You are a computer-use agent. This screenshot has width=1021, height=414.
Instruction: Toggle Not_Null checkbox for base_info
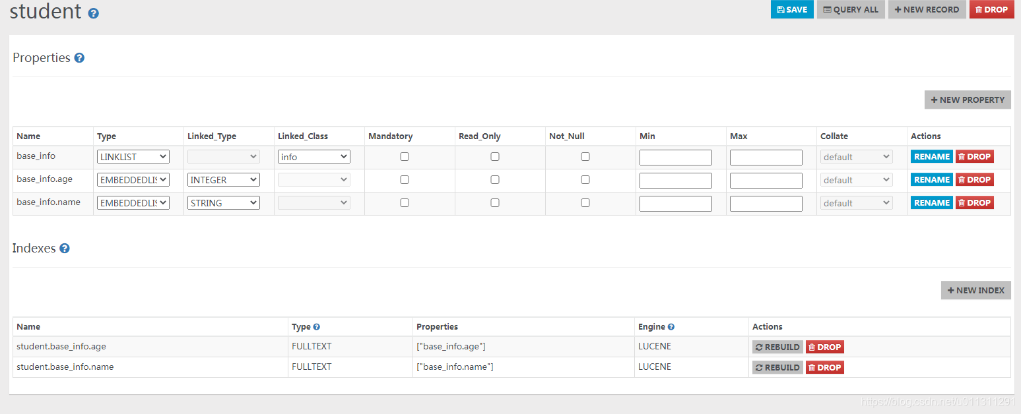[585, 157]
